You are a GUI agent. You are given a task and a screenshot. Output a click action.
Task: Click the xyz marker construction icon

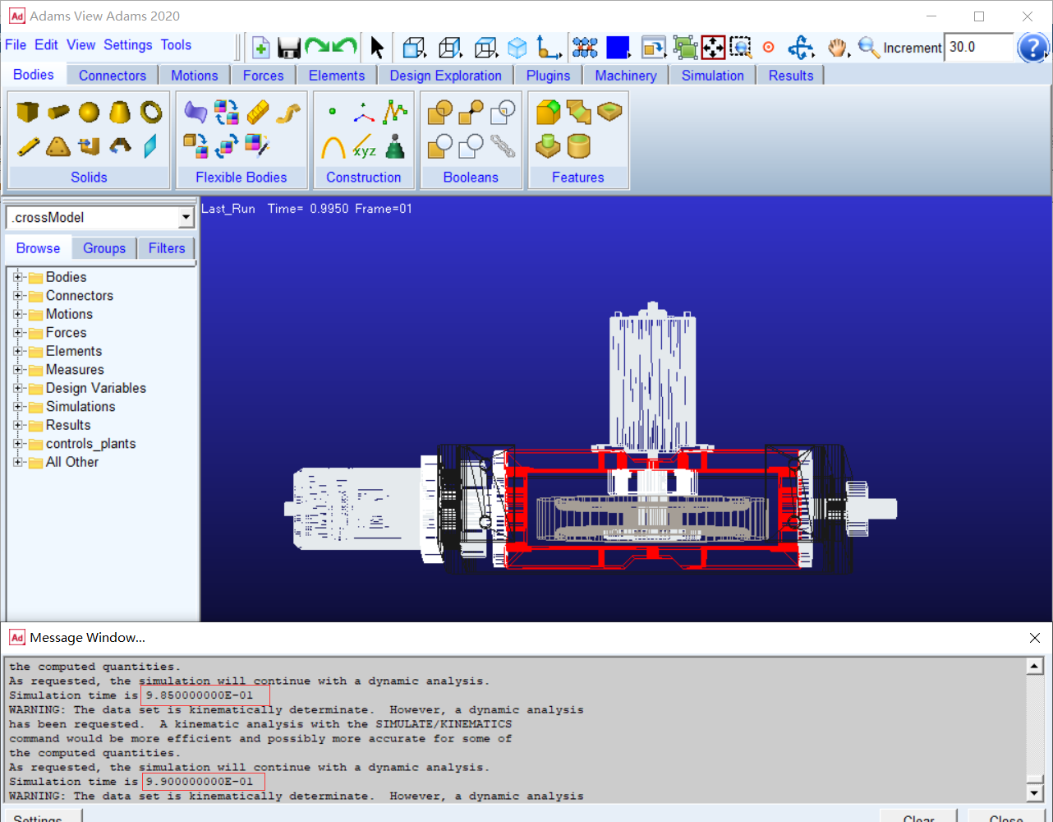[364, 148]
